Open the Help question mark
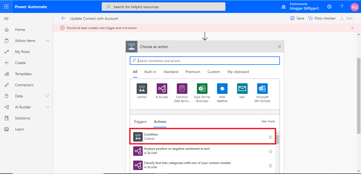Screen dimensions: 361x174 (x=342, y=7)
